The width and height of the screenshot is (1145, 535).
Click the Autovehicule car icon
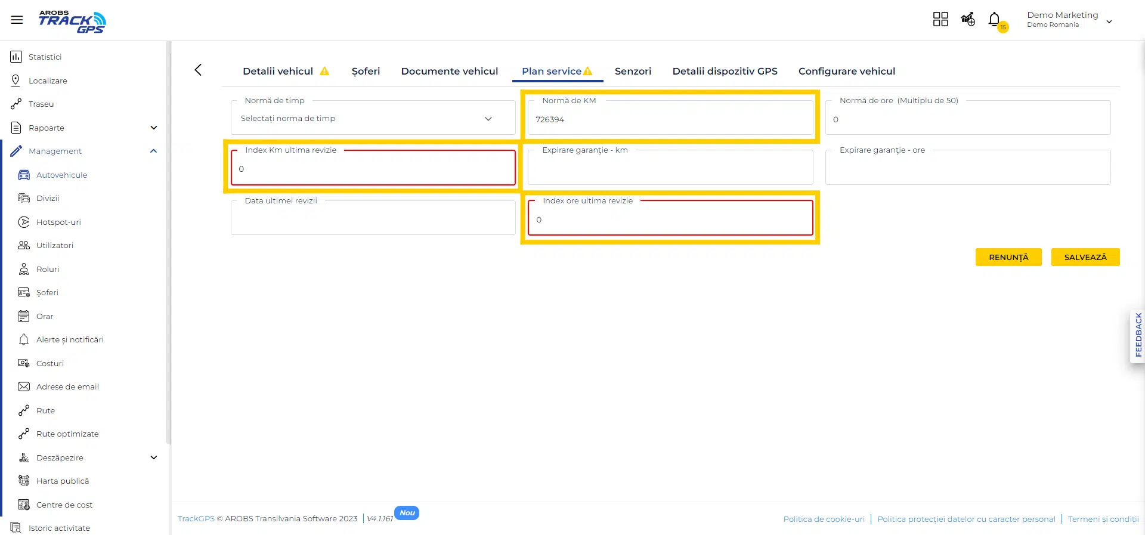(24, 175)
